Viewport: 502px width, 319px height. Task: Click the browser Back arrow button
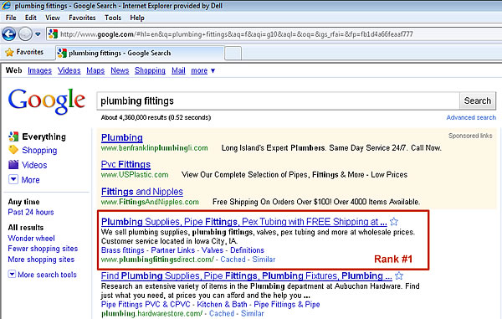click(x=8, y=34)
